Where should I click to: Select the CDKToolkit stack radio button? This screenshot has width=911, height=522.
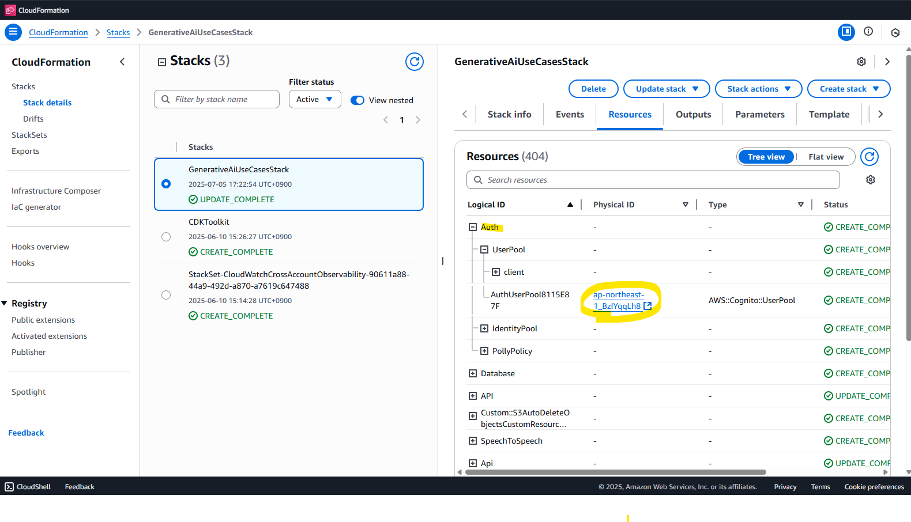[166, 237]
